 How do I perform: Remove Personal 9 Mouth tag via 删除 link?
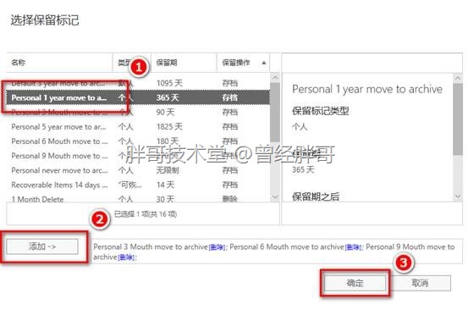click(127, 257)
